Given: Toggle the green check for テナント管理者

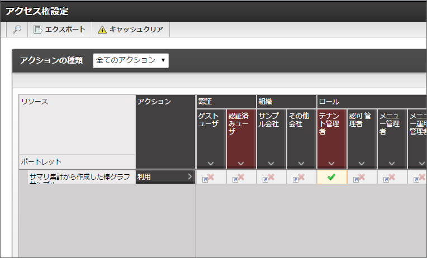Looking at the screenshot, I should 331,177.
